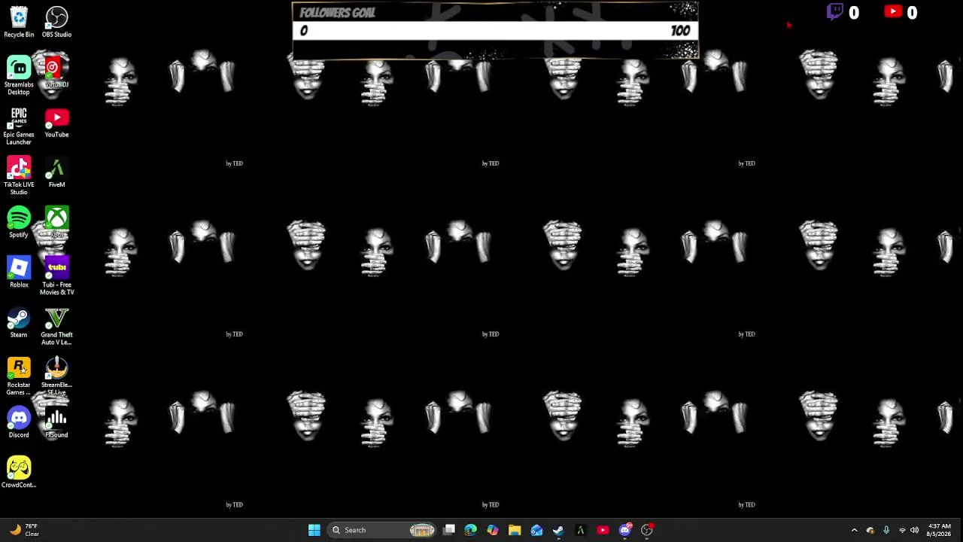Screen dimensions: 963x542
Task: Select the StreamElements SE.Live icon
Action: pos(56,376)
